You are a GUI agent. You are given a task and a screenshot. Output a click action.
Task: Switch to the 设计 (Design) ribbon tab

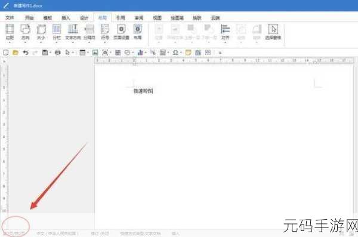click(84, 17)
